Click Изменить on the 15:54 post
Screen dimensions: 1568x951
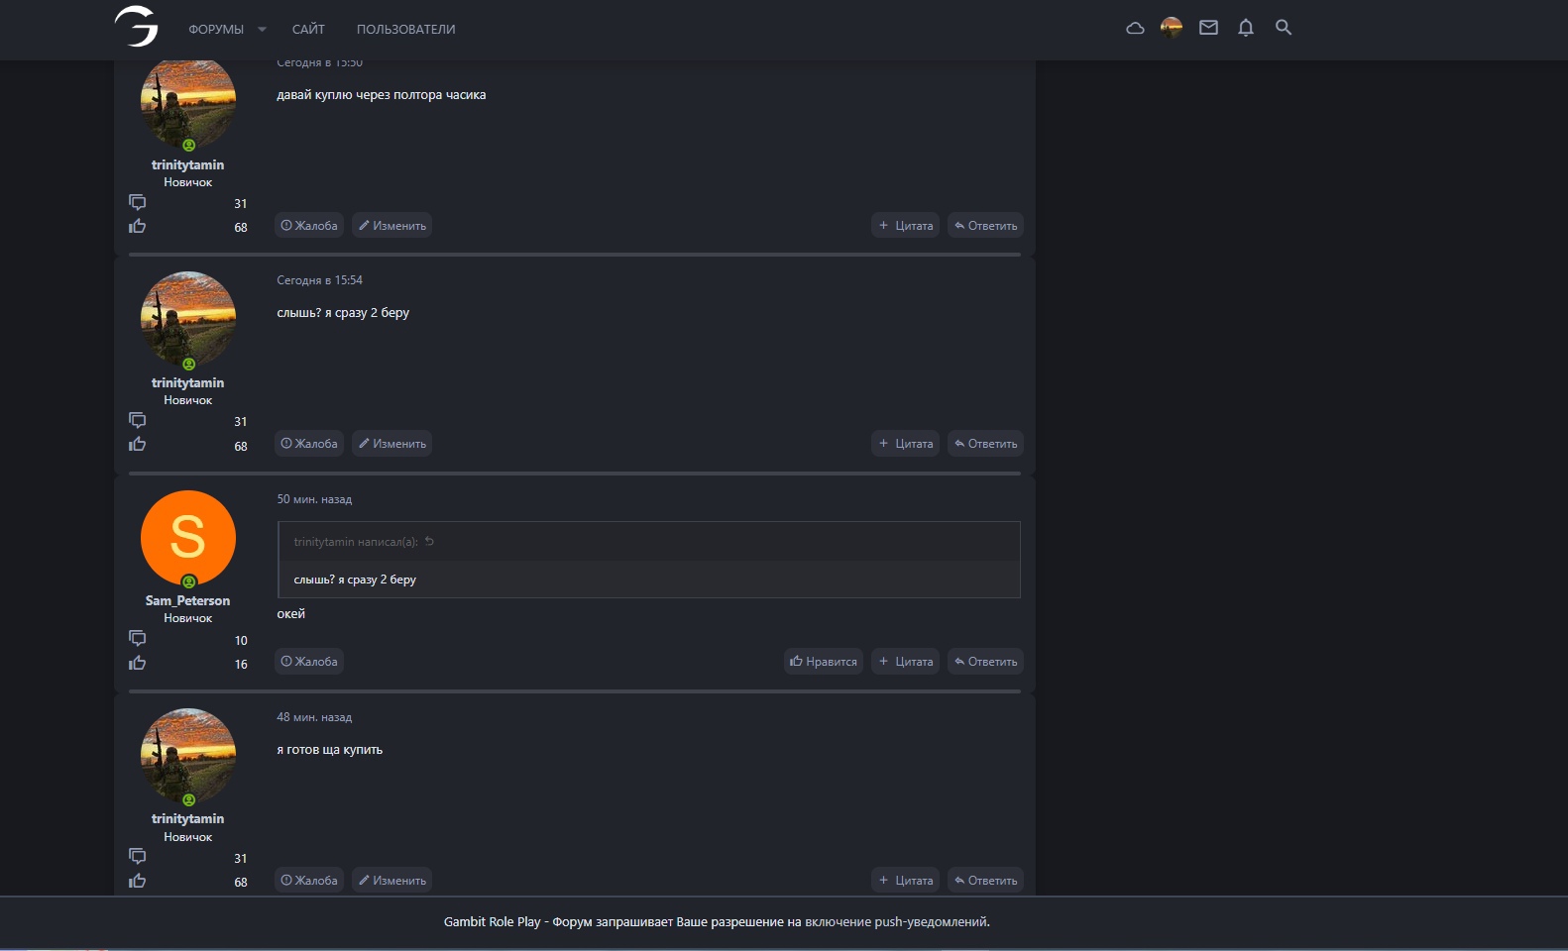[x=392, y=444]
